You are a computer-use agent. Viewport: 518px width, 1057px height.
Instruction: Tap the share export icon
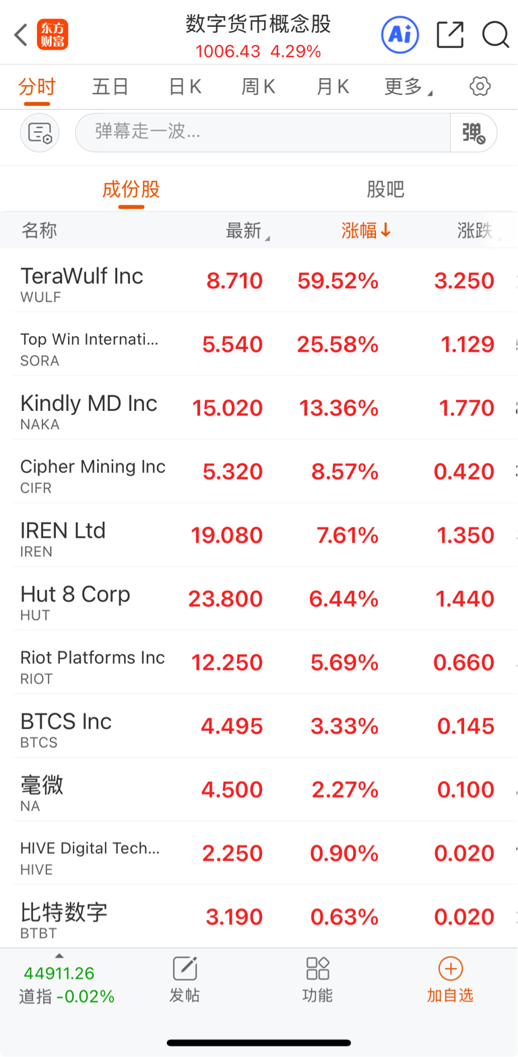tap(450, 34)
